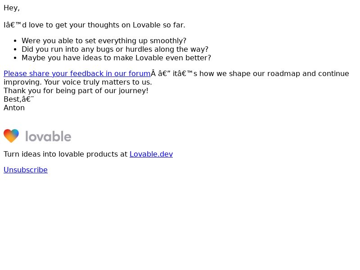Image resolution: width=360 pixels, height=270 pixels.
Task: Select the 'set everything up smoothly' bullet
Action: click(104, 40)
